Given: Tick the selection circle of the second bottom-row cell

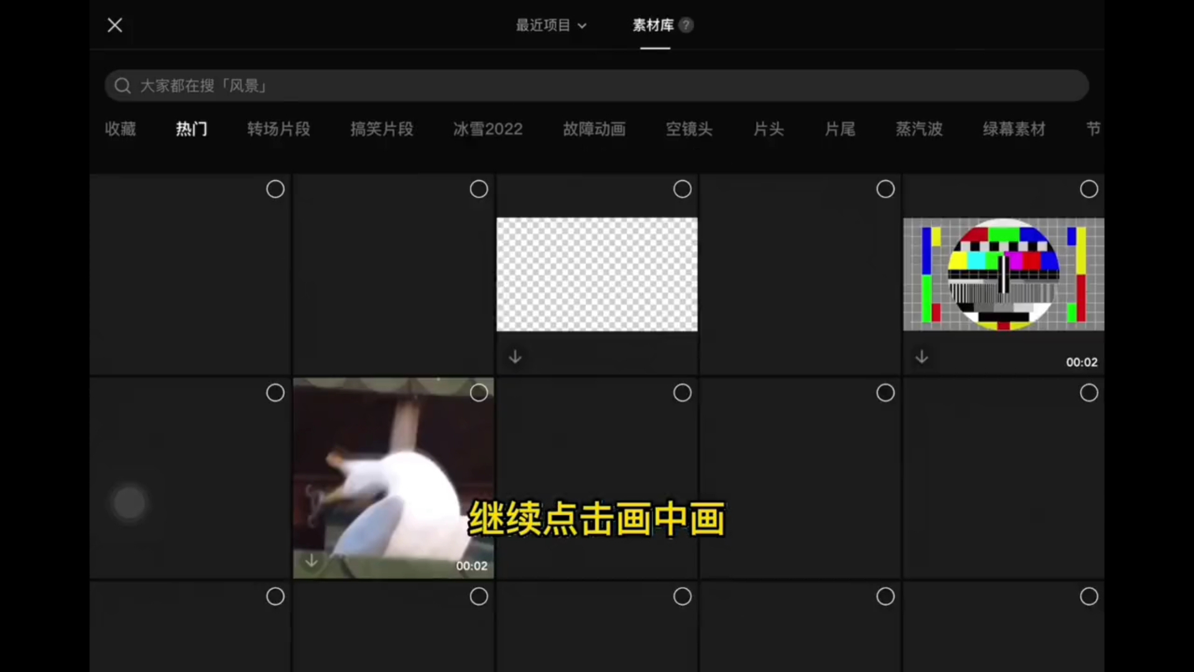Looking at the screenshot, I should (x=479, y=597).
